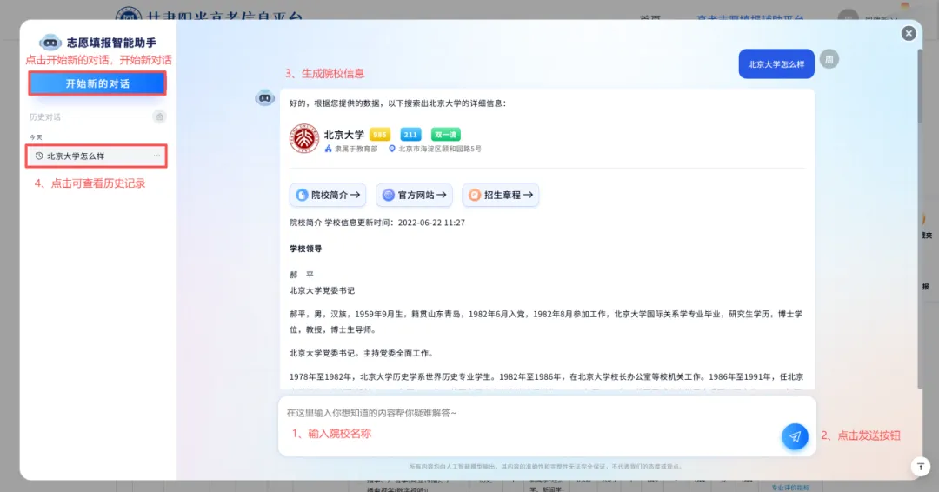Click the line 北京大学党委书记 under 郝 平
The image size is (939, 492).
point(323,291)
